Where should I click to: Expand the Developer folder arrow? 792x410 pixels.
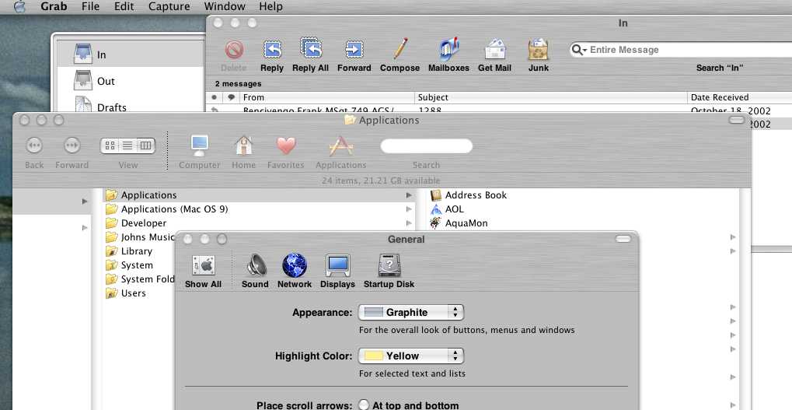tap(409, 223)
